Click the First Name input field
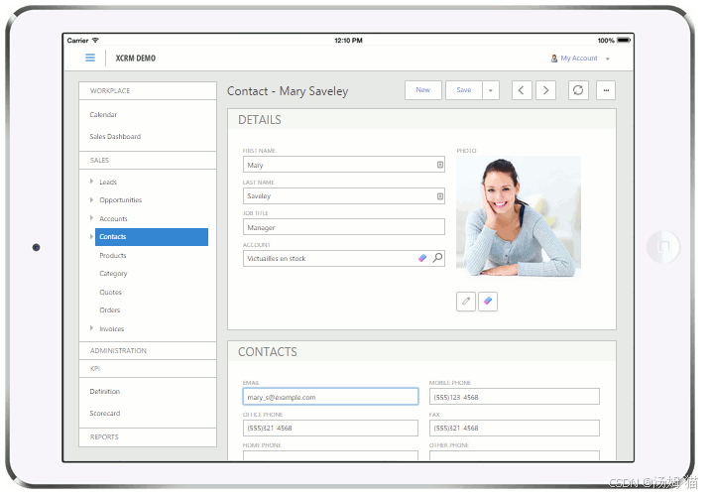Viewport: 710px width, 496px height. [x=344, y=165]
